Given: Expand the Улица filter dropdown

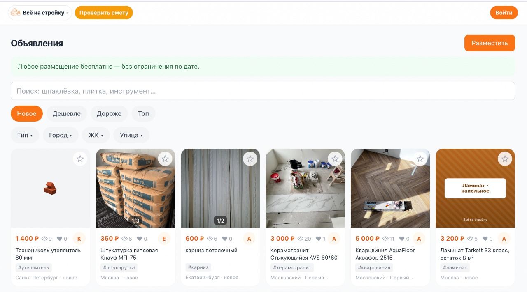Looking at the screenshot, I should coord(131,135).
